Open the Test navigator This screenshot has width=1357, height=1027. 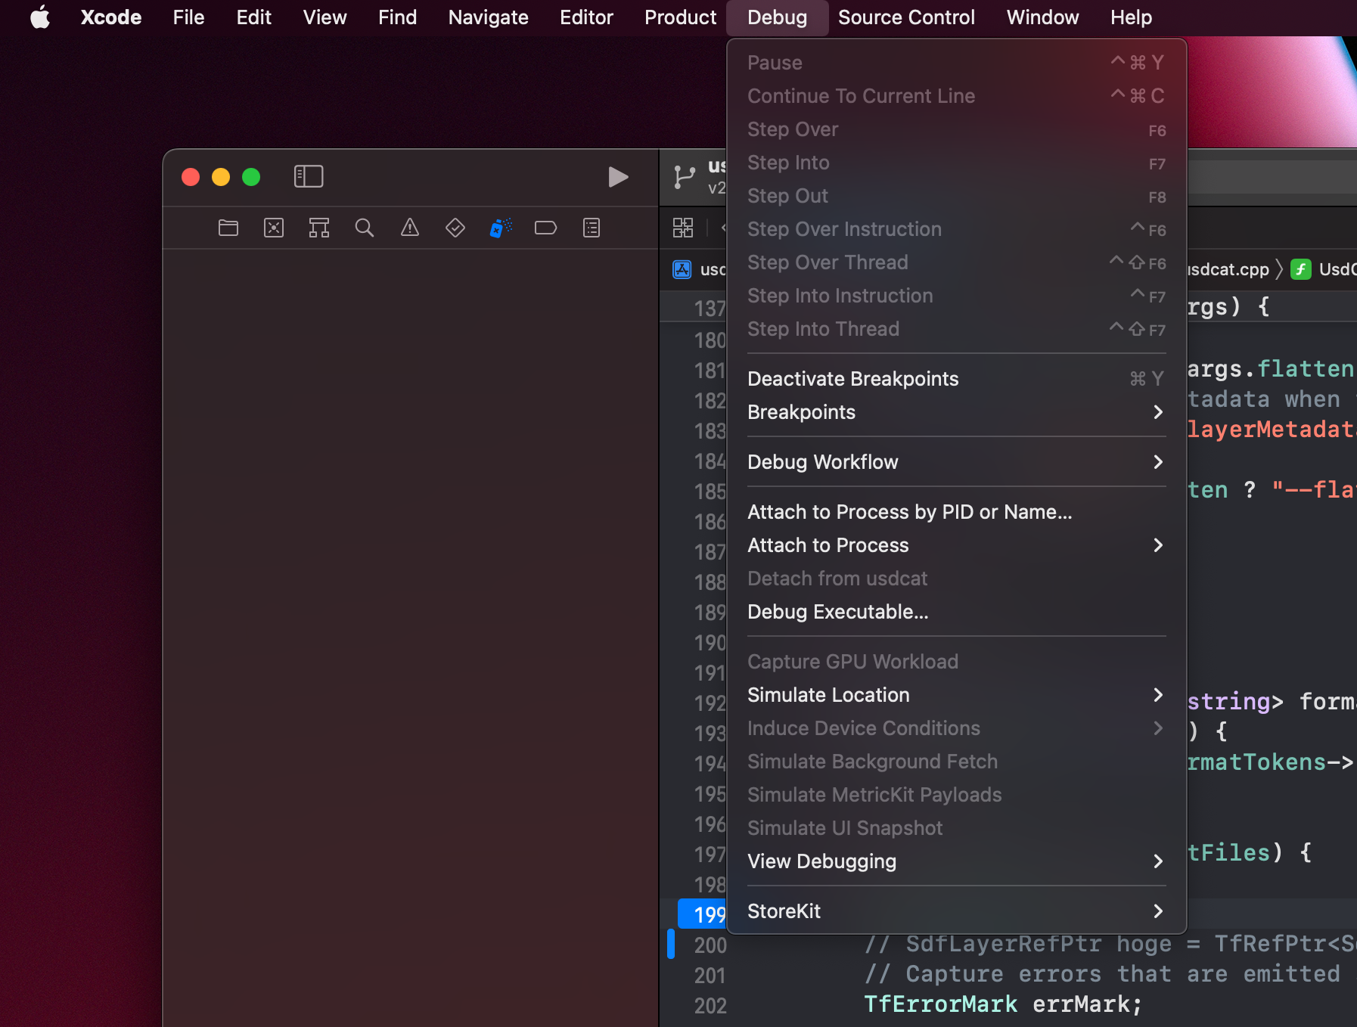(455, 227)
